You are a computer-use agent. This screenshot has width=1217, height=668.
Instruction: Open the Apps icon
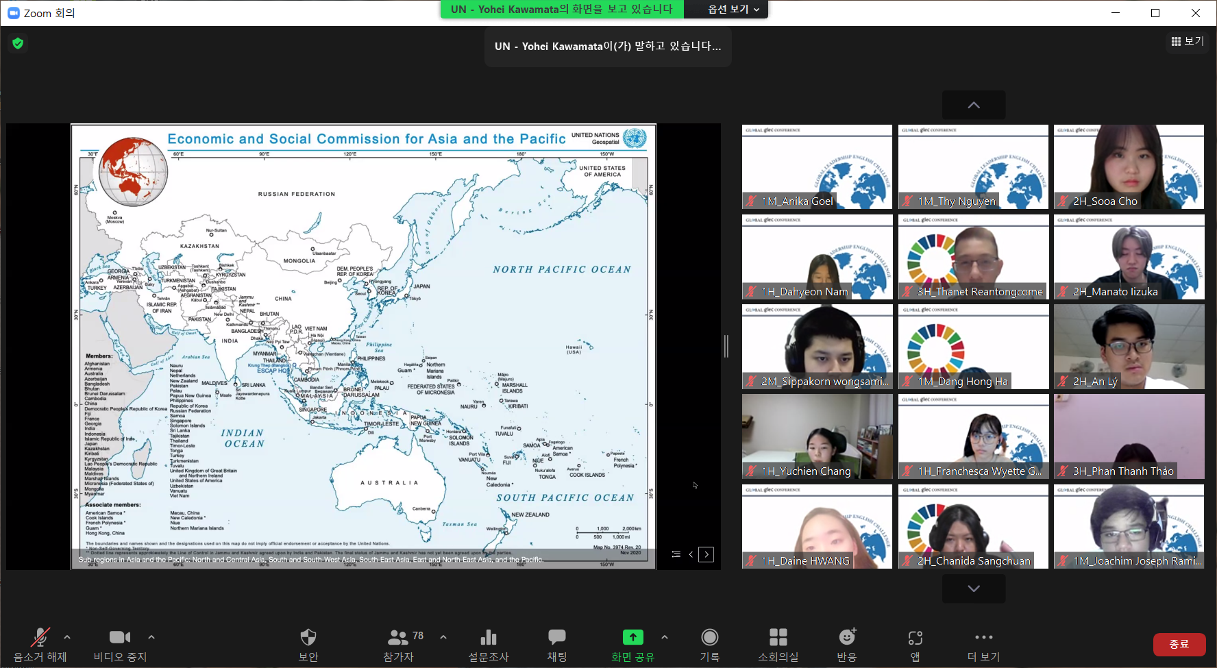[x=915, y=638]
